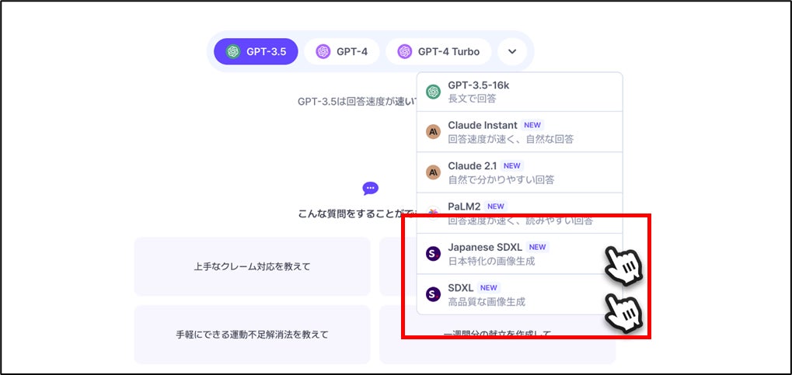Click the Anthropic icon beside Claude 2.1
This screenshot has width=792, height=375.
(x=434, y=173)
